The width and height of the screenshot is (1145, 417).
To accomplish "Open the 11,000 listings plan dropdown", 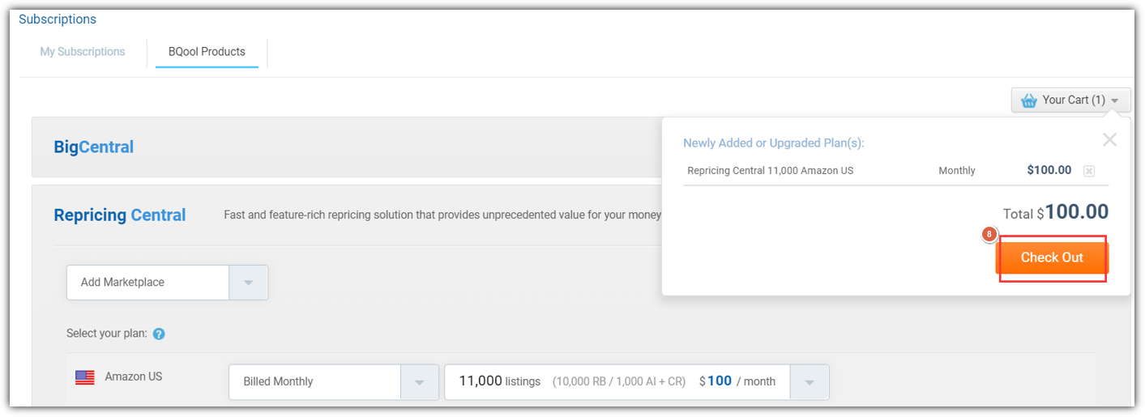I will (636, 381).
